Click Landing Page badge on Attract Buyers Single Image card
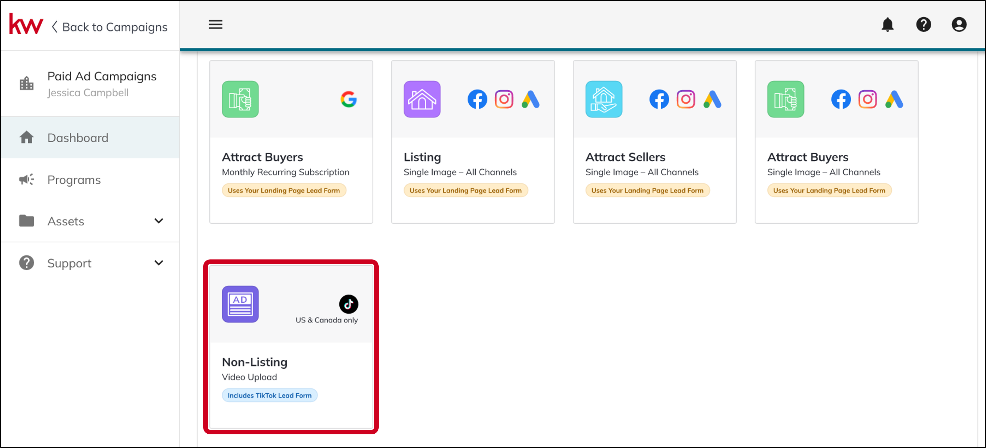Viewport: 986px width, 448px height. click(829, 191)
